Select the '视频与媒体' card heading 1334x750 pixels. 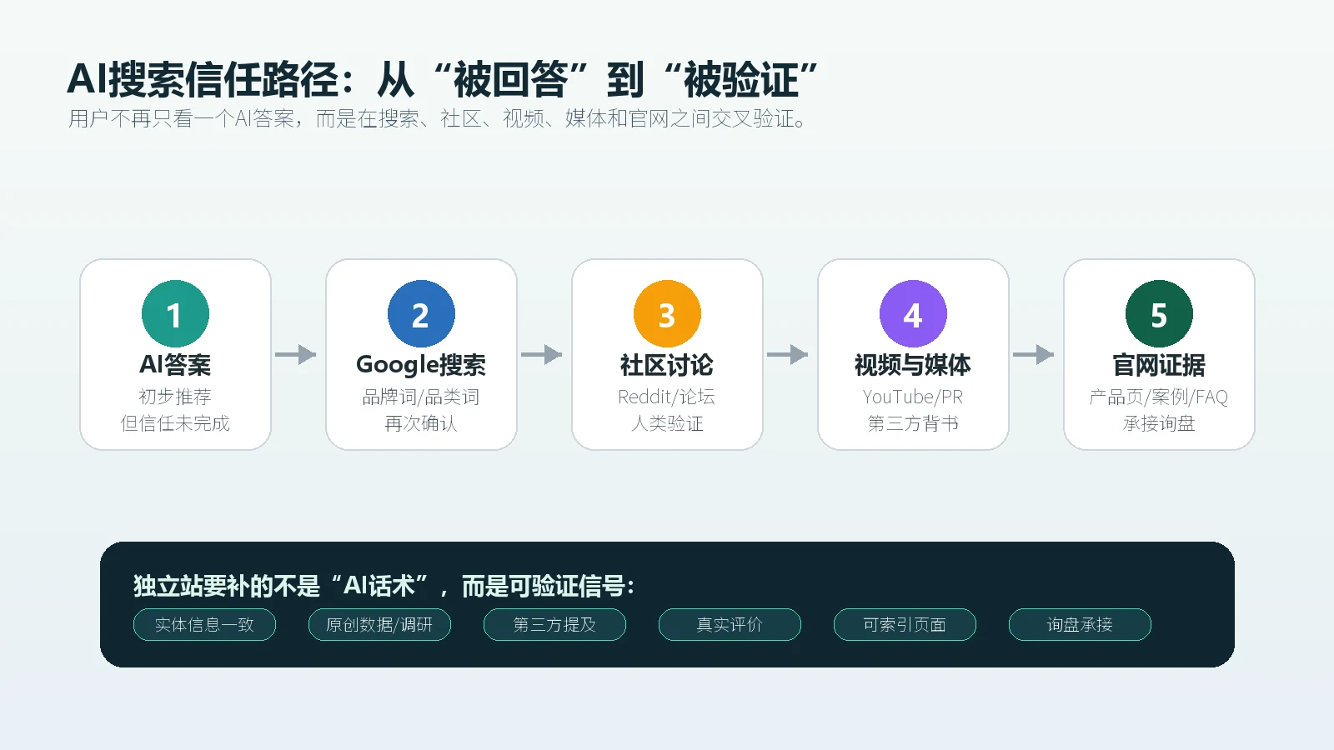913,365
